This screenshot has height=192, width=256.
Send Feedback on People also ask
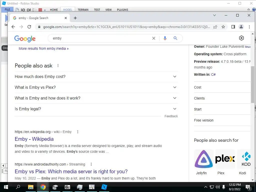coord(171,116)
